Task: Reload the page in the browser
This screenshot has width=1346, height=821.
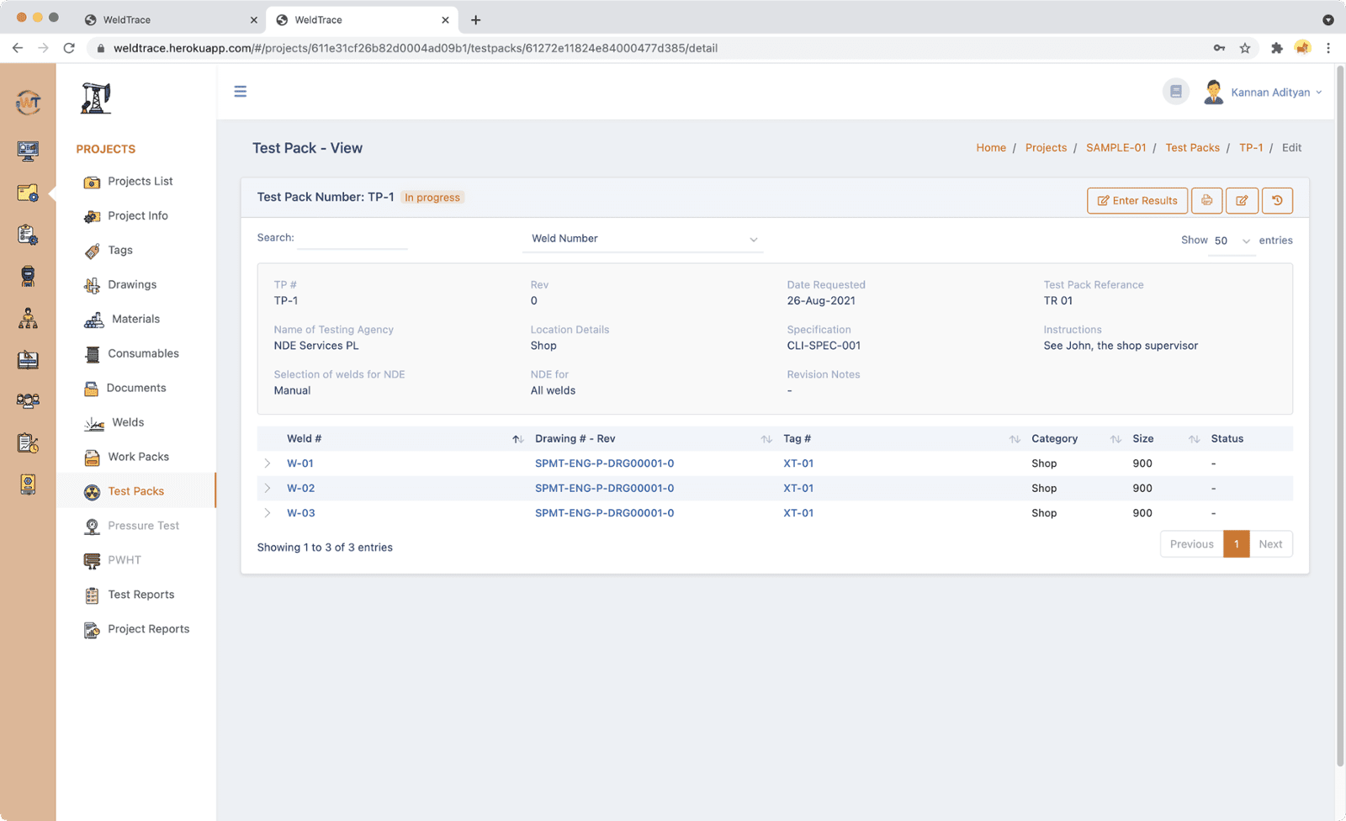Action: tap(69, 48)
